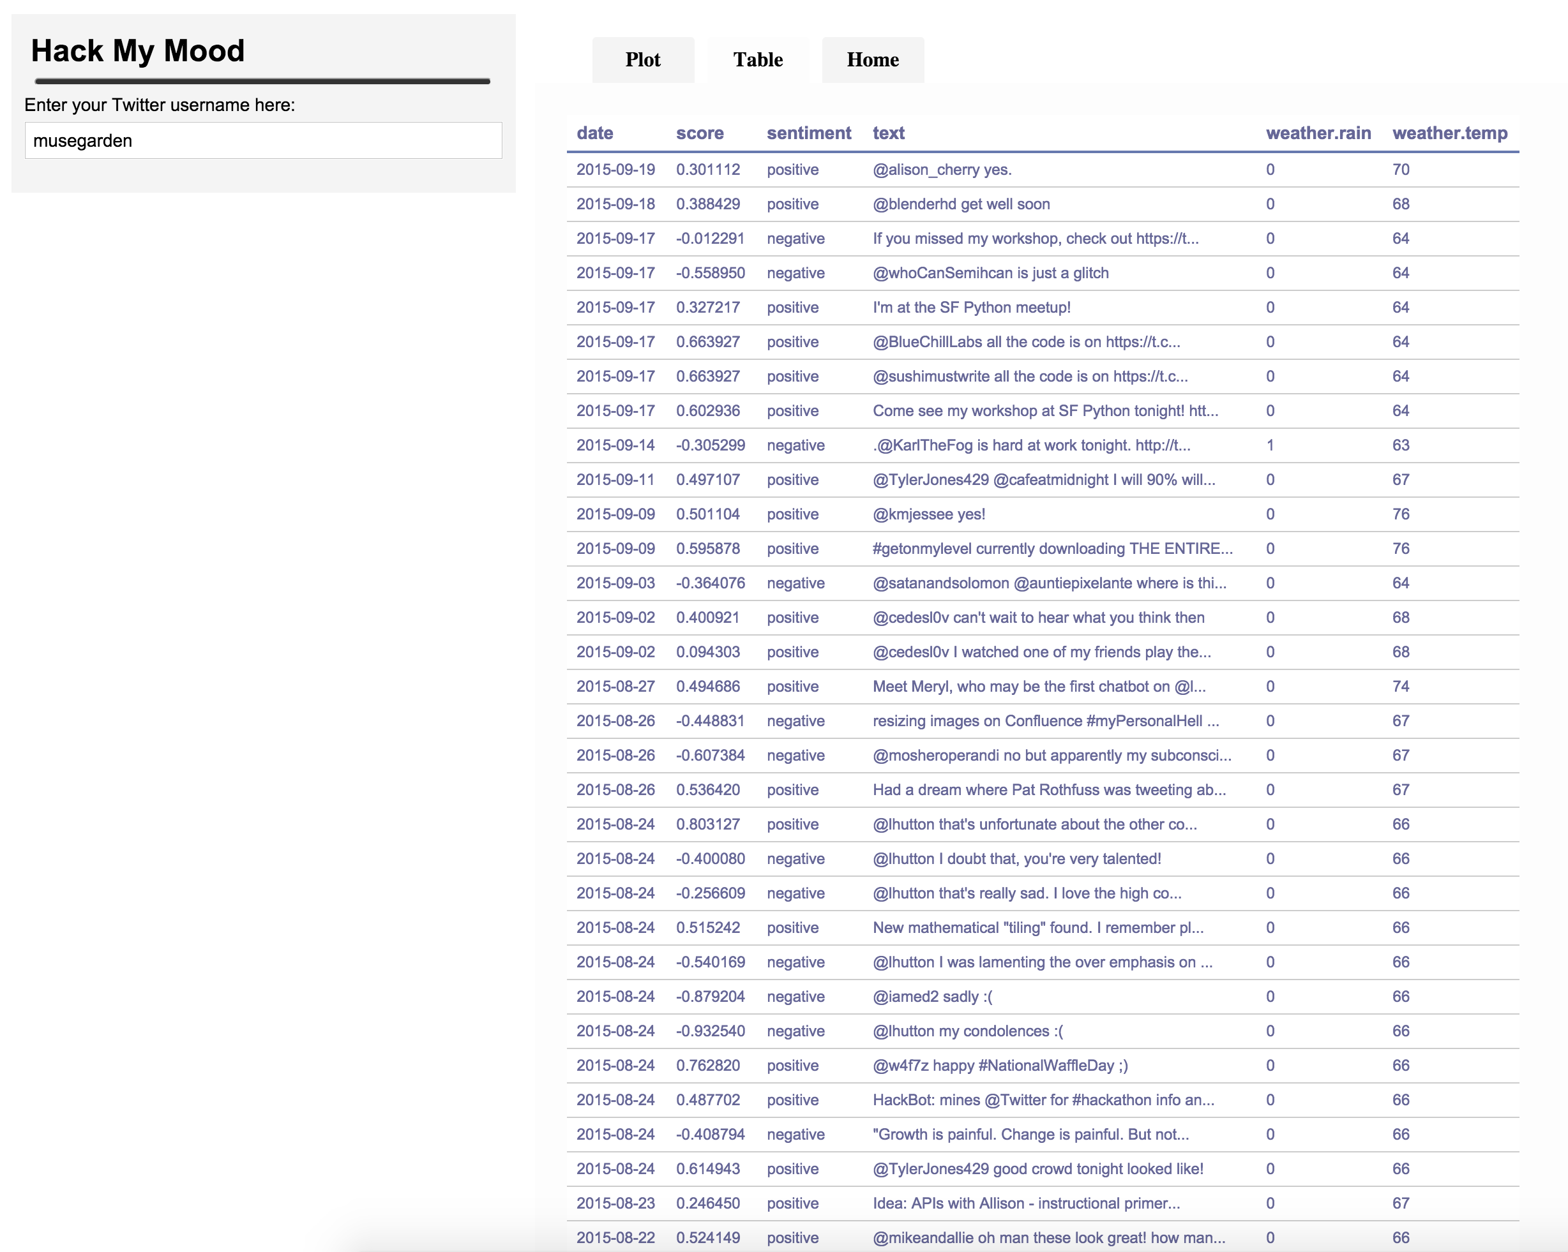Screen dimensions: 1568x1252
Task: Switch to the Plot tab
Action: pos(642,59)
